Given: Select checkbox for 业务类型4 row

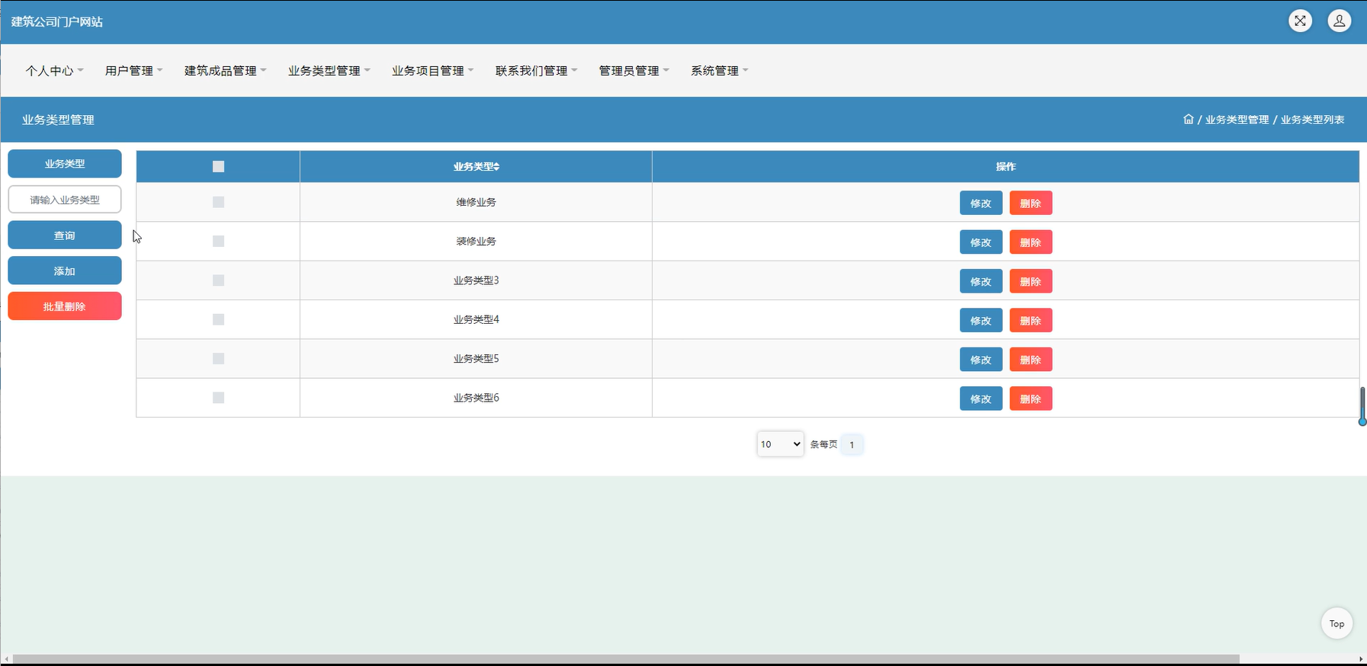Looking at the screenshot, I should tap(218, 319).
